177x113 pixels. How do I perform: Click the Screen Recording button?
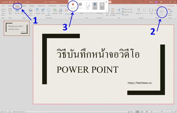[162, 12]
